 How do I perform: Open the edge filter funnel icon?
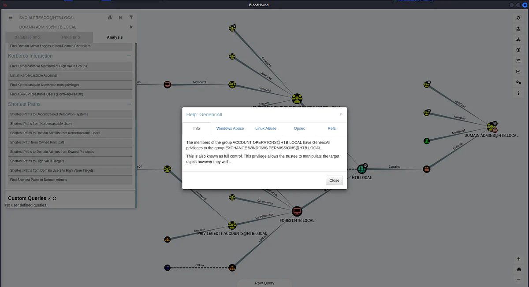[131, 18]
